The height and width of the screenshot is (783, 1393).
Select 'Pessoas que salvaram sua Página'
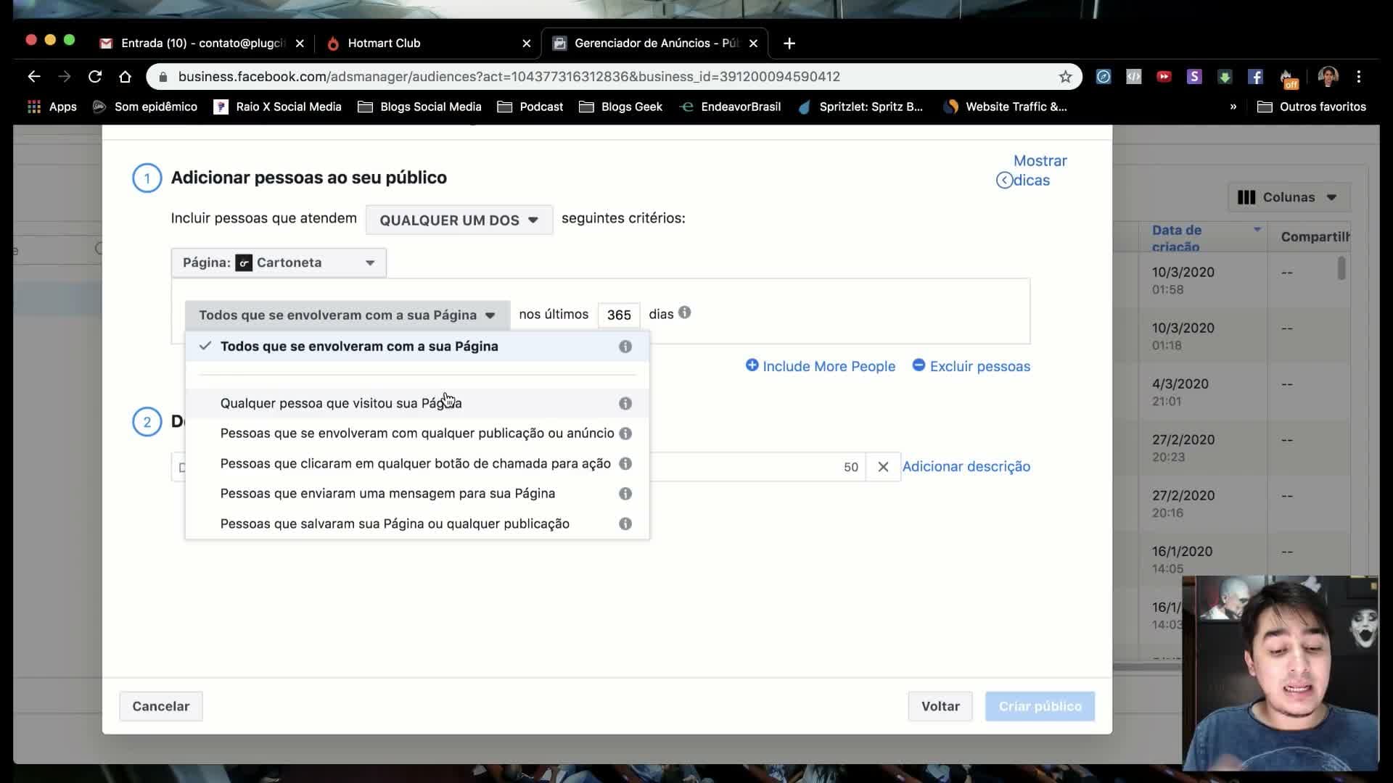pos(417,523)
